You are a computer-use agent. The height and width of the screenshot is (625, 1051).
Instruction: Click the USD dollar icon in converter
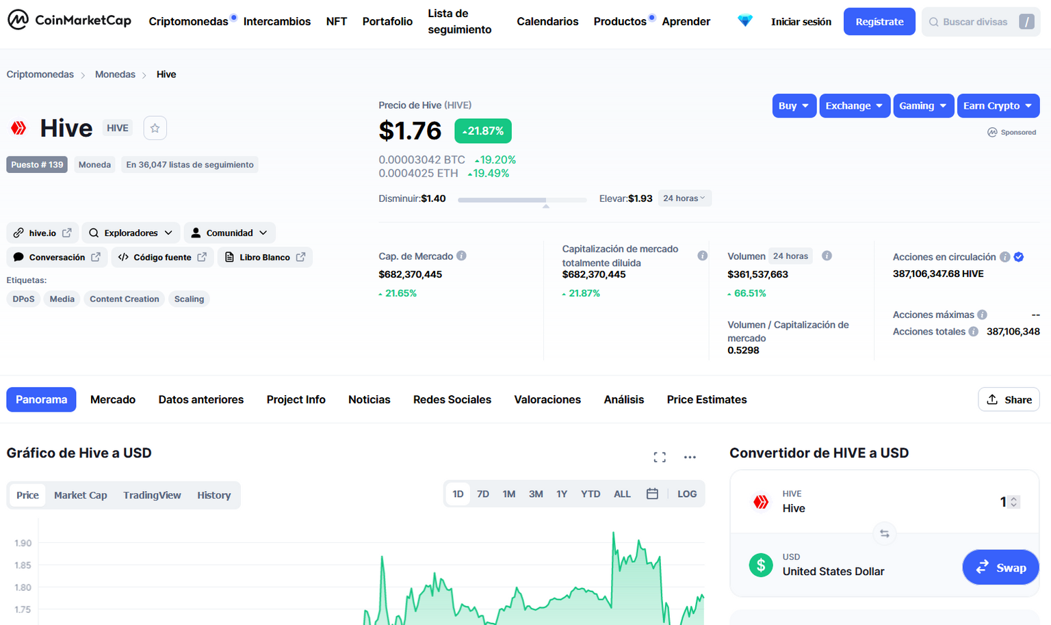click(x=761, y=565)
